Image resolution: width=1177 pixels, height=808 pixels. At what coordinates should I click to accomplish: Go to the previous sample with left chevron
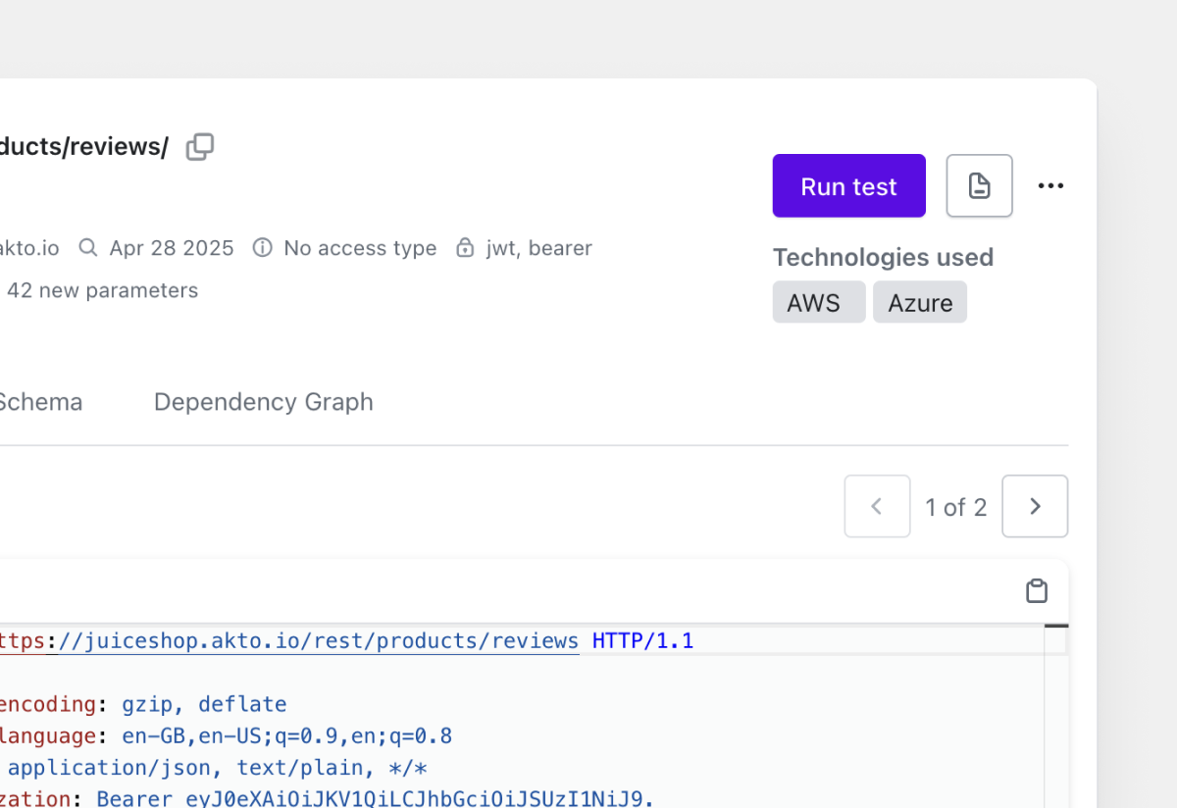tap(877, 506)
